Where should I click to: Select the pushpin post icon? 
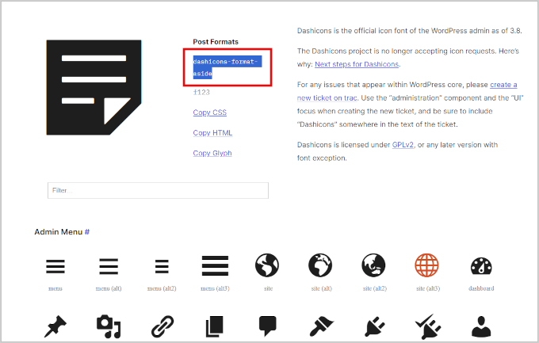(55, 326)
